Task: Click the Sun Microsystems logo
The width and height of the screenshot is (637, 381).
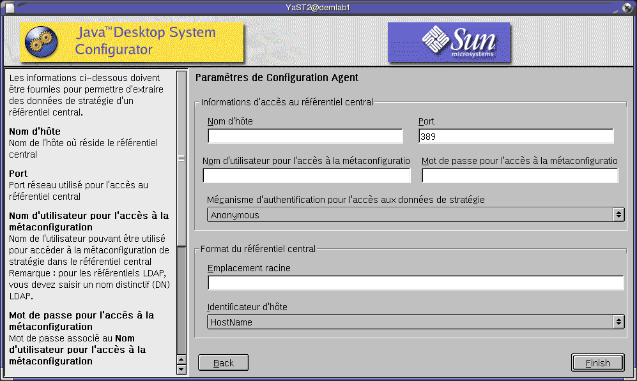Action: click(x=449, y=42)
